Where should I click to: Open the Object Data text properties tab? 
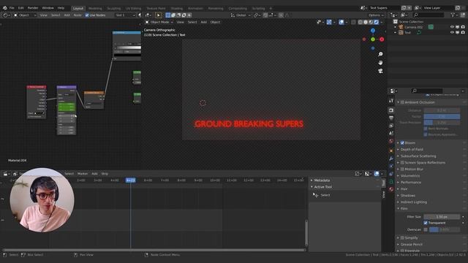coord(391,181)
